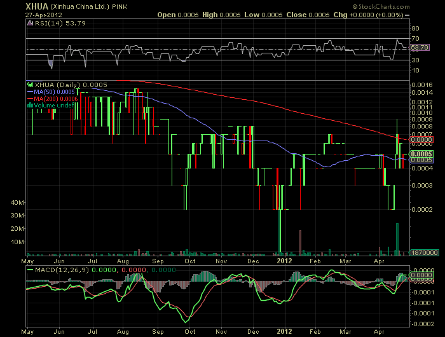Screen dimensions: 445x337
Task: Click the RSI axis label 90
Action: (415, 28)
